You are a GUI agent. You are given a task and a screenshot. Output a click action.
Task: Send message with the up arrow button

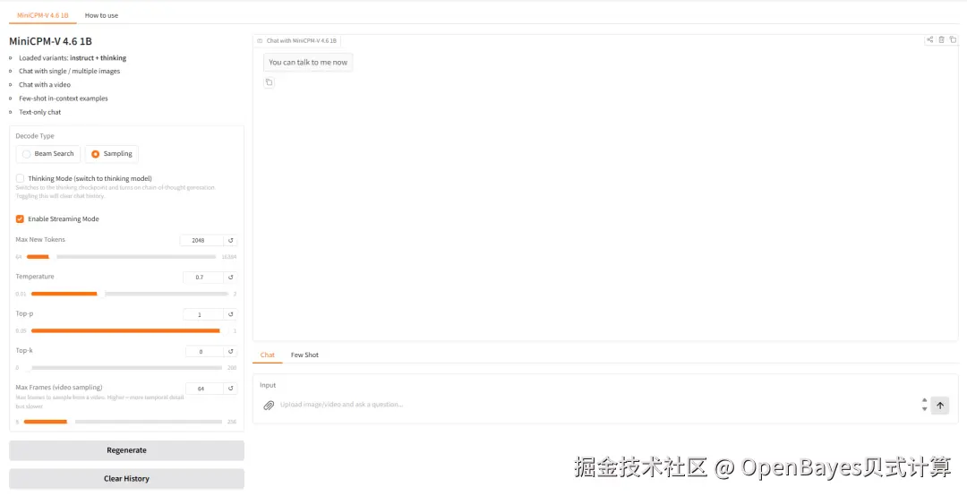[940, 406]
